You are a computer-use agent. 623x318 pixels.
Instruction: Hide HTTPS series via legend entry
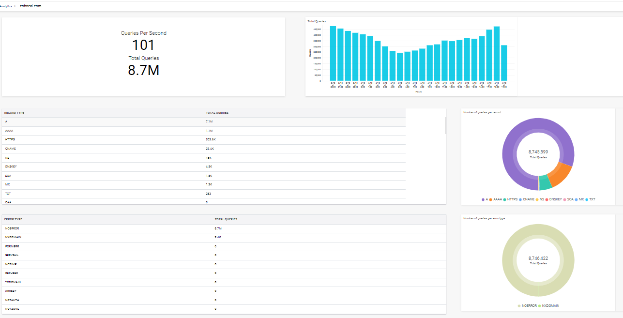(x=504, y=199)
